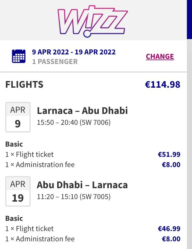The height and width of the screenshot is (249, 192).
Task: Click outbound flight time 15:50 – 20:40
Action: pyautogui.click(x=74, y=122)
